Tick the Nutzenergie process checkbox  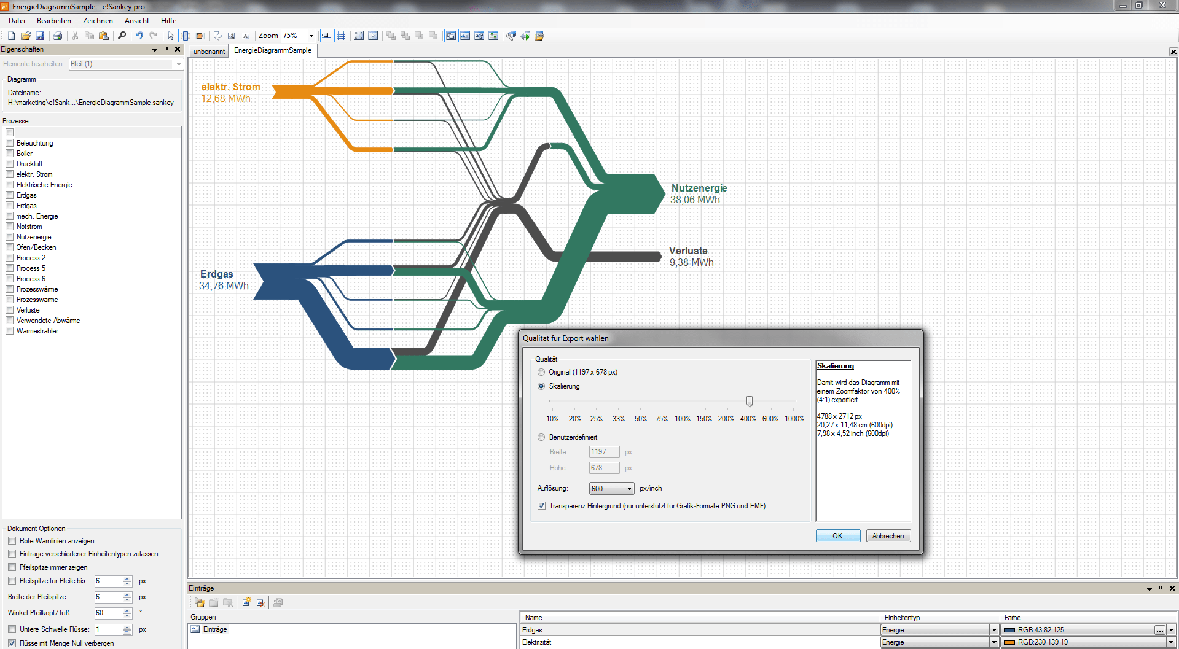tap(10, 237)
